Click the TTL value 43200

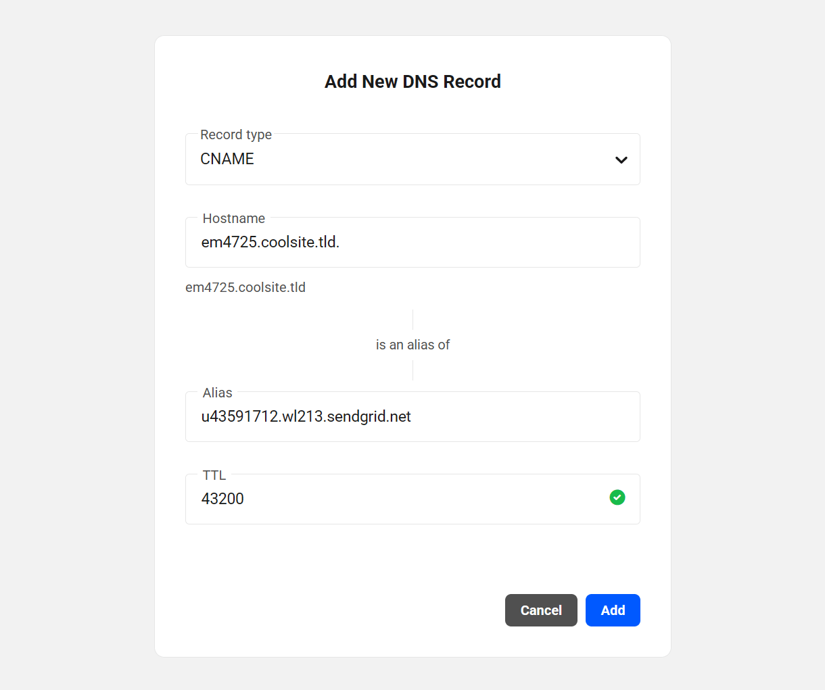pyautogui.click(x=222, y=498)
